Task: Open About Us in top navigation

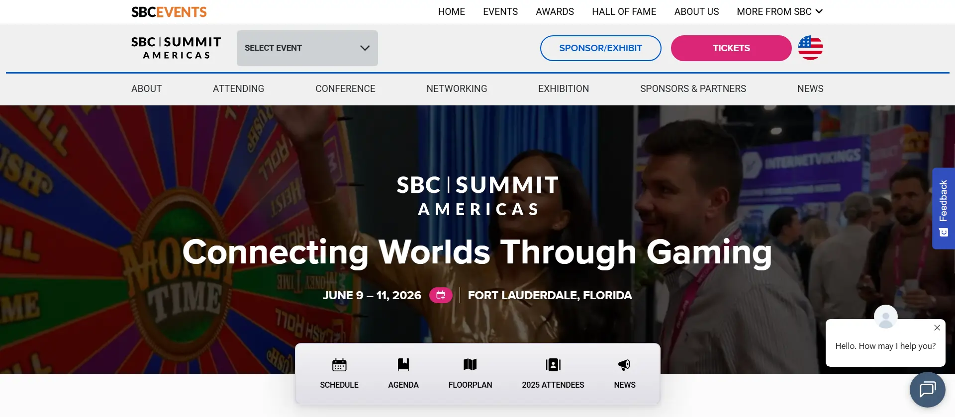Action: point(696,11)
